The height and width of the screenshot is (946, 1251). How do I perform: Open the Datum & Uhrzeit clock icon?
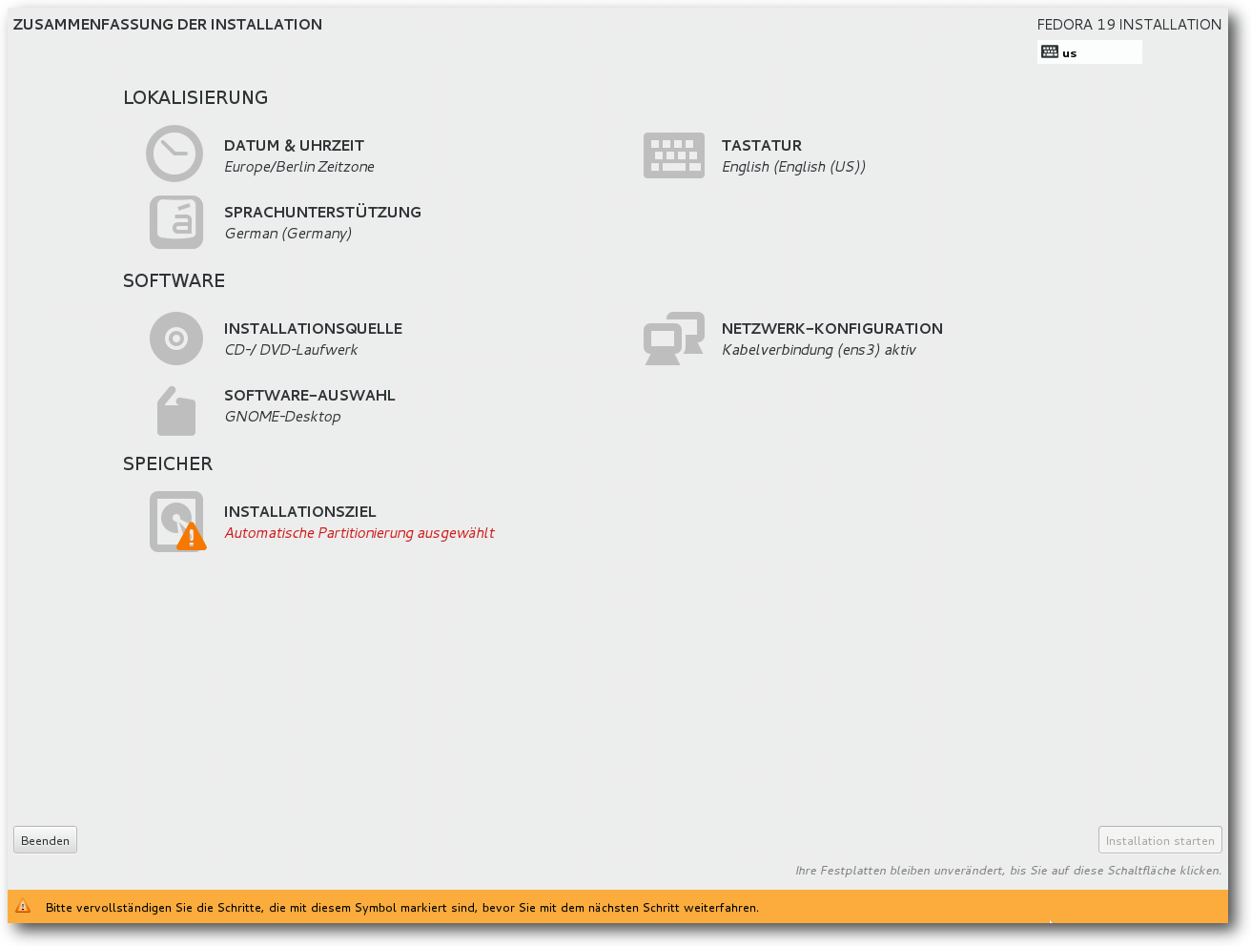174,154
